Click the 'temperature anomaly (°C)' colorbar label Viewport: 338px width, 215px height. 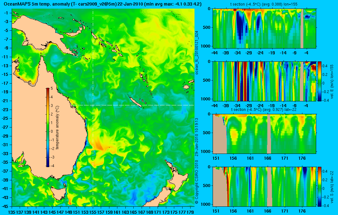point(57,127)
